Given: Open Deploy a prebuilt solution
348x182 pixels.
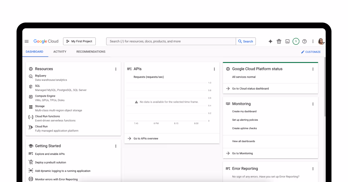Looking at the screenshot, I should tap(50, 162).
